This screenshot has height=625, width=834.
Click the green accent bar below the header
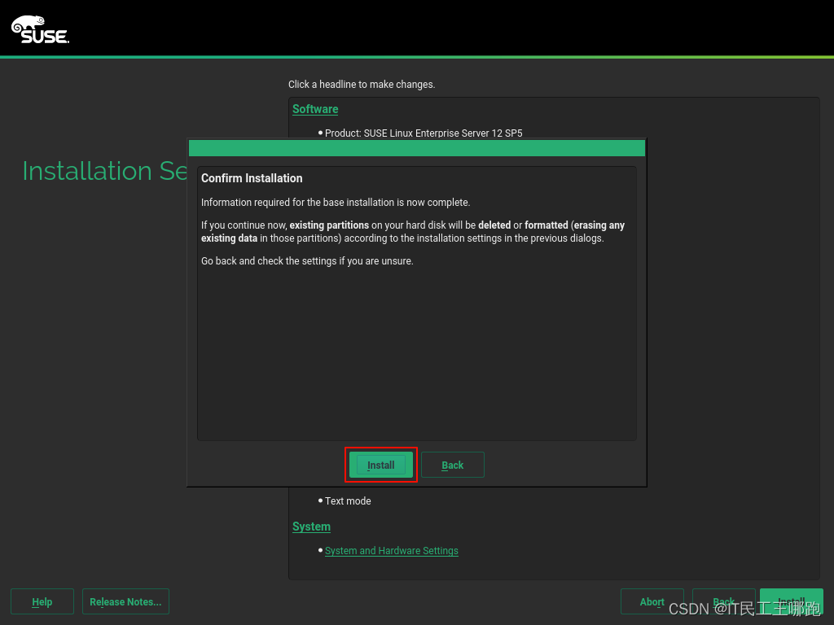pyautogui.click(x=417, y=57)
